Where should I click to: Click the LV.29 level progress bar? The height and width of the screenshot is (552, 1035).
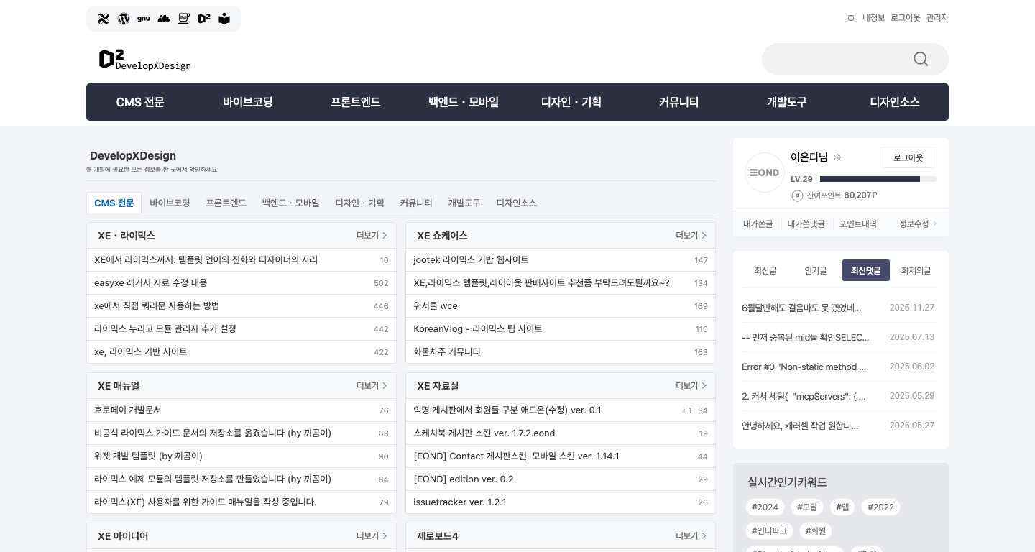878,179
